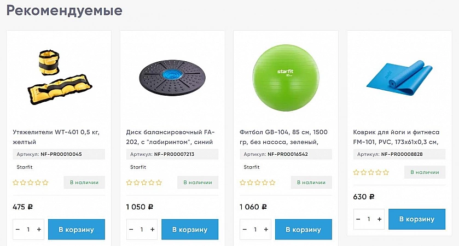The width and height of the screenshot is (459, 246).
Task: Decrease quantity for weights WT-401
Action: coord(18,230)
